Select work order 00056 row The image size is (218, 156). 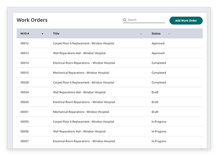[109, 131]
